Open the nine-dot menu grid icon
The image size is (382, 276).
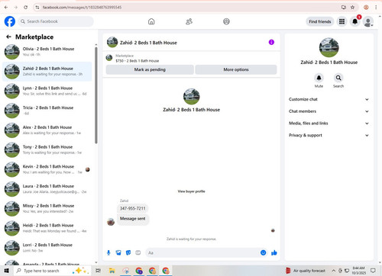342,21
